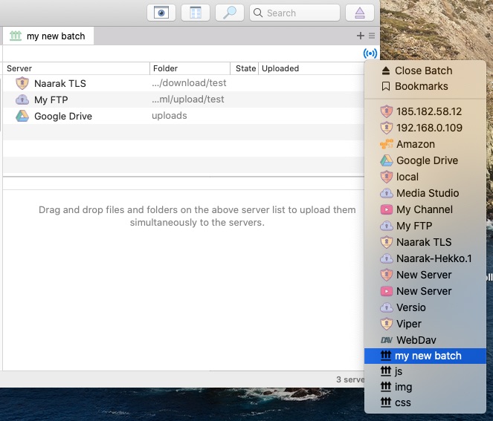The width and height of the screenshot is (493, 421).
Task: Choose New Server with pink play icon
Action: coord(425,291)
